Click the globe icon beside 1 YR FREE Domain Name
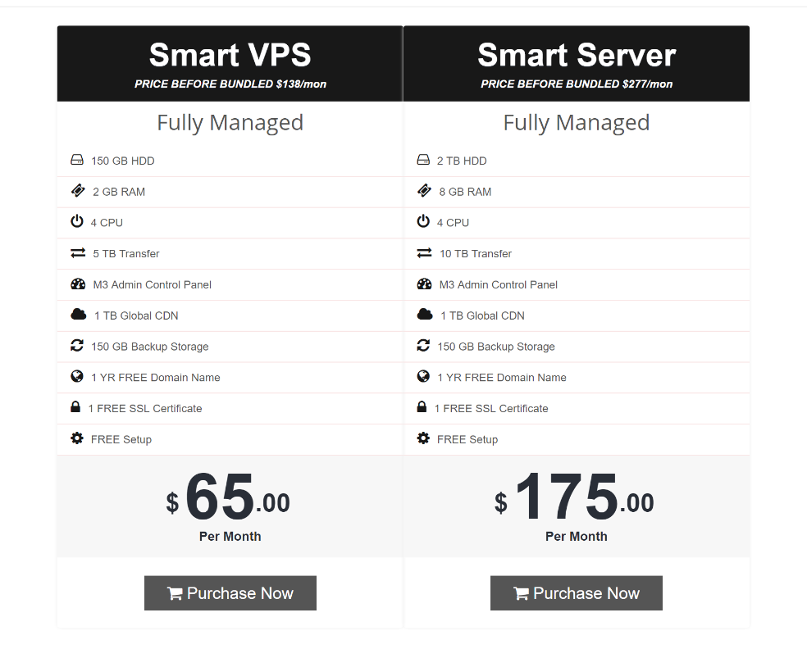Viewport: 807px width, 658px height. 77,377
